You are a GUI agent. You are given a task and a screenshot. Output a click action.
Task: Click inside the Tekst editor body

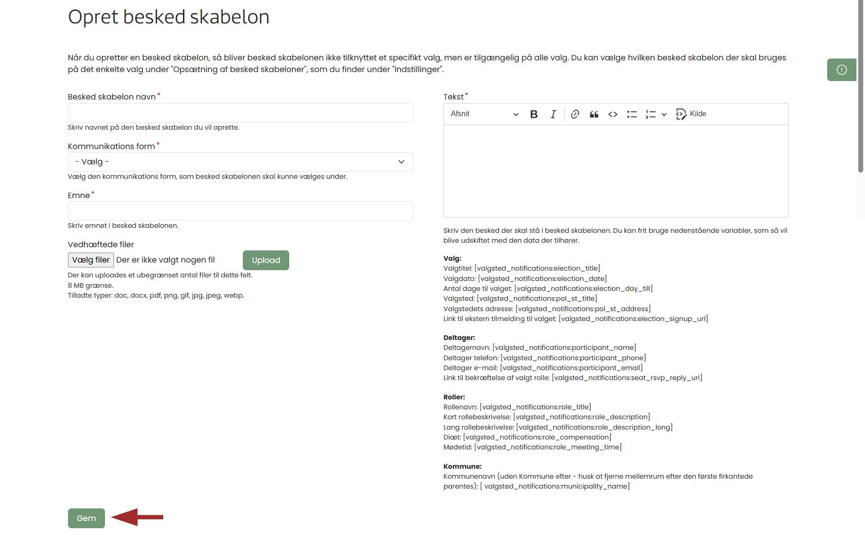click(x=615, y=171)
